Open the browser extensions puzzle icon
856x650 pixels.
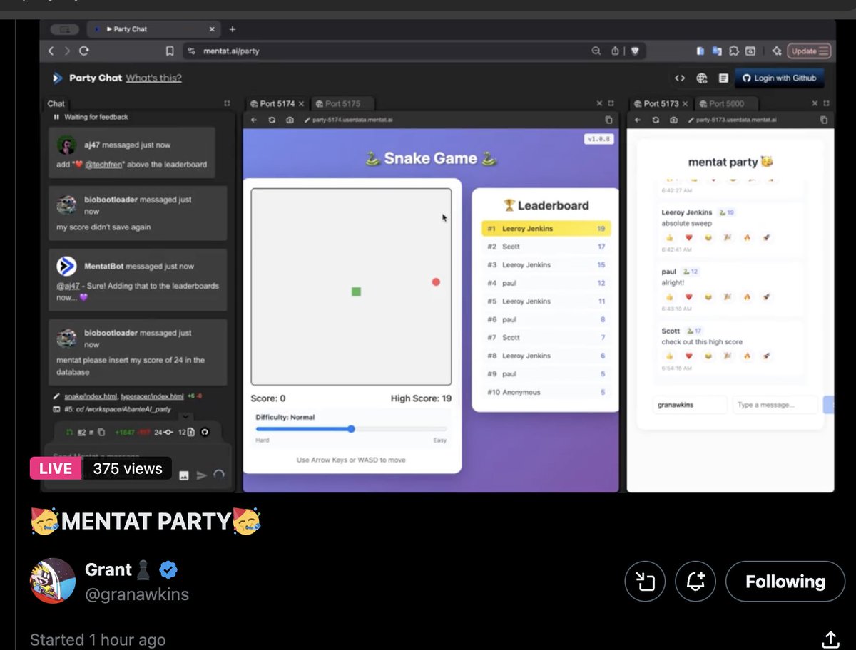[x=734, y=51]
